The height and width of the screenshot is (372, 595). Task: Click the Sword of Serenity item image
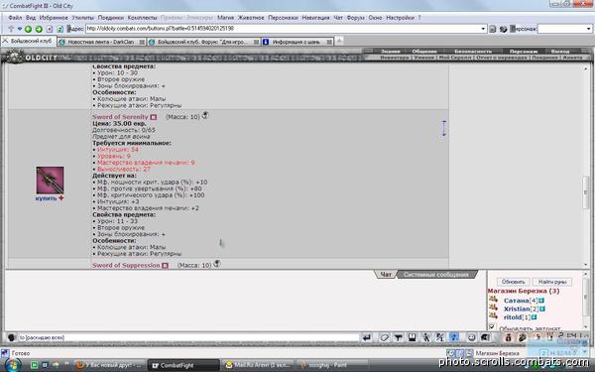click(x=51, y=181)
